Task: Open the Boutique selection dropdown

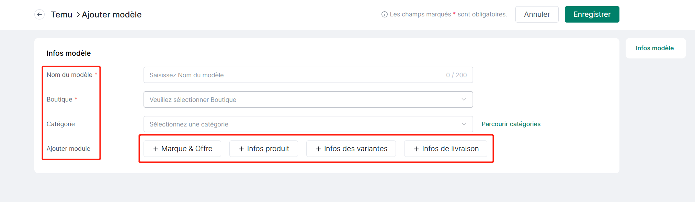Action: (x=308, y=99)
